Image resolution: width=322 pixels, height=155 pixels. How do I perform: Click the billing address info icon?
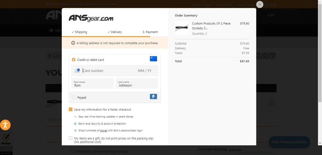[73, 43]
